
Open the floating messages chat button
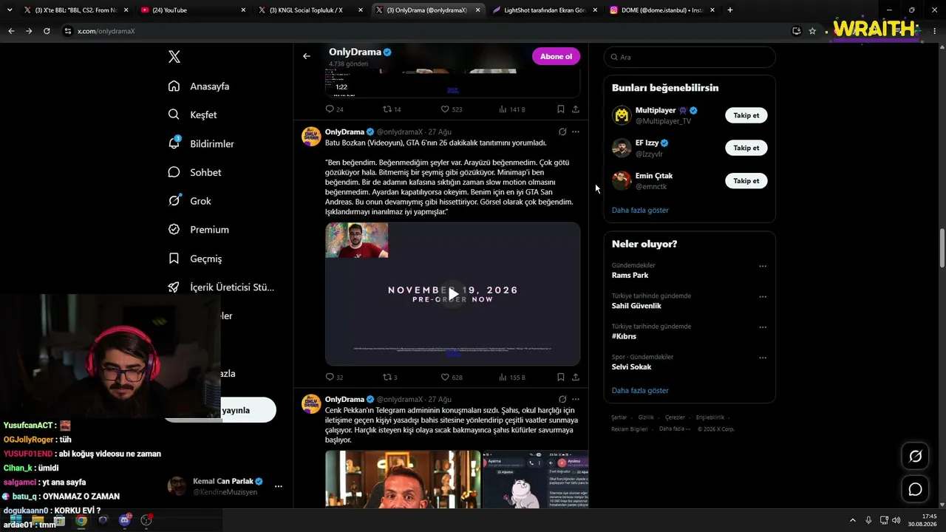click(x=915, y=489)
